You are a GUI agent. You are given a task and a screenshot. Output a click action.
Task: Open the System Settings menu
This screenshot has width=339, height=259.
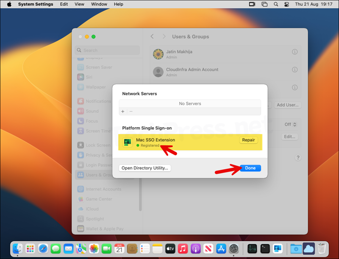(x=36, y=4)
